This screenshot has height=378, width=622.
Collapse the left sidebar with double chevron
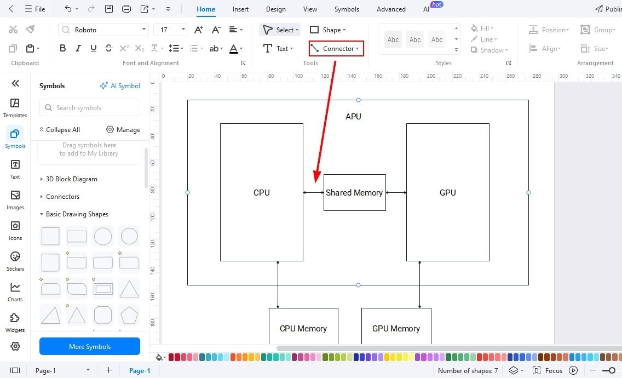point(15,83)
